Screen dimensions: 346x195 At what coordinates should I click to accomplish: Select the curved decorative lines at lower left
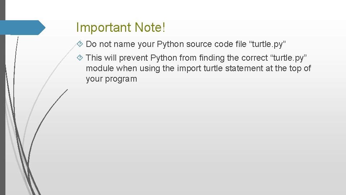pos(29,152)
